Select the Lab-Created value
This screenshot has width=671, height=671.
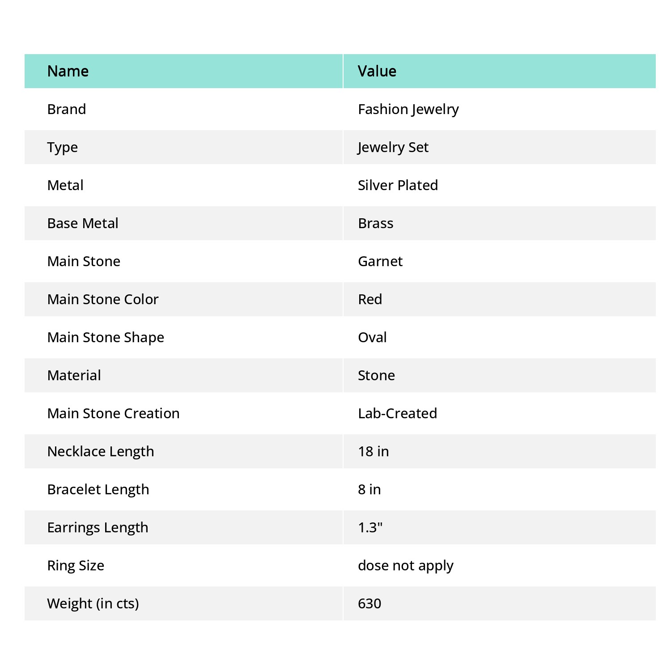tap(398, 413)
